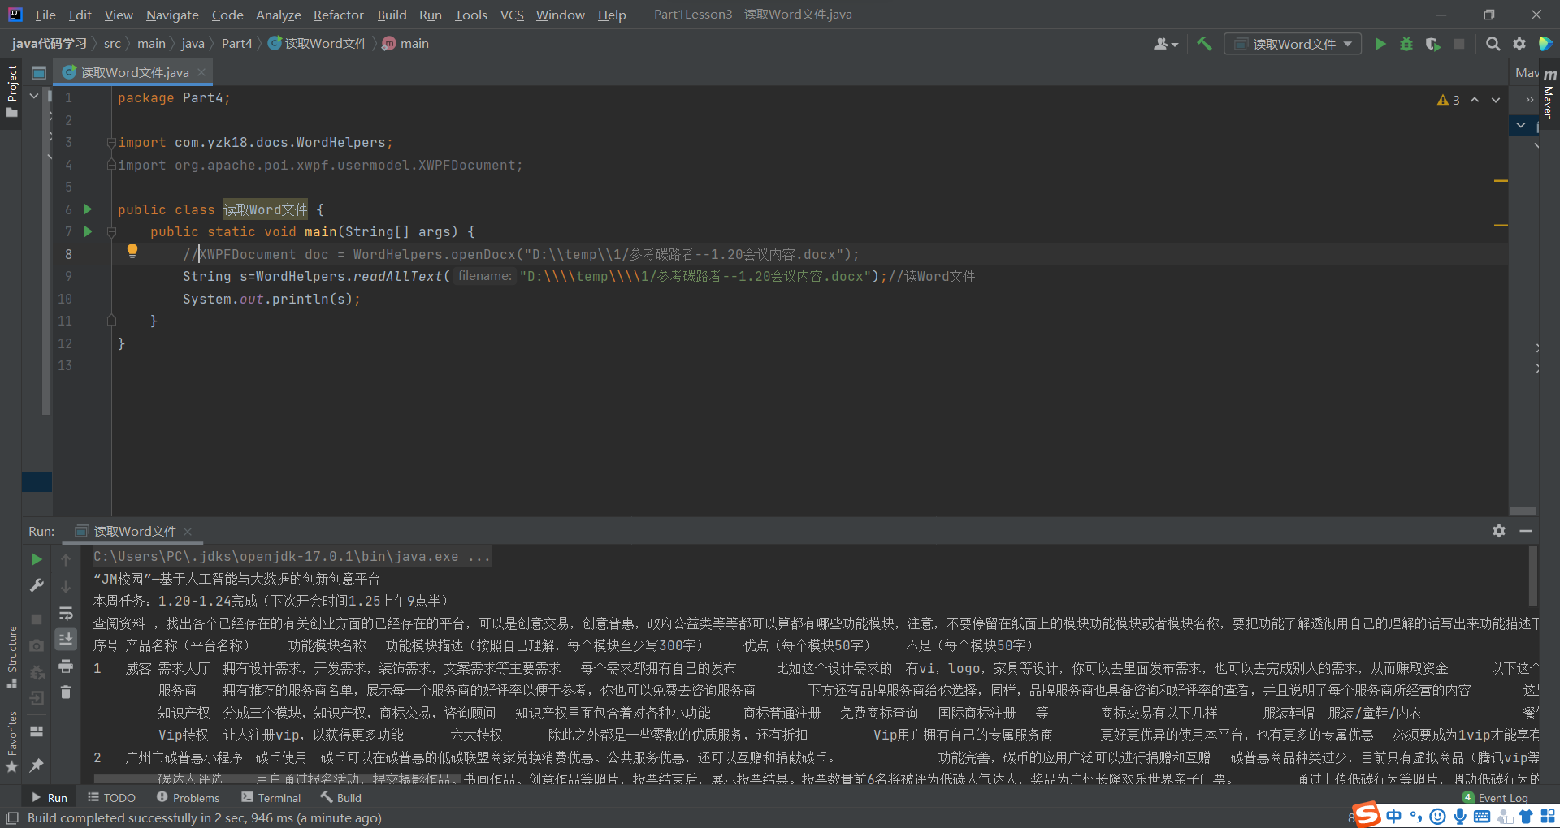Open the Favorites tool window tab
The height and width of the screenshot is (828, 1560).
pos(11,741)
